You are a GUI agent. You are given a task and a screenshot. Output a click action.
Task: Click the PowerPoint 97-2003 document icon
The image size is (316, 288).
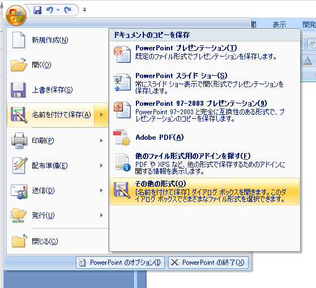(x=122, y=110)
